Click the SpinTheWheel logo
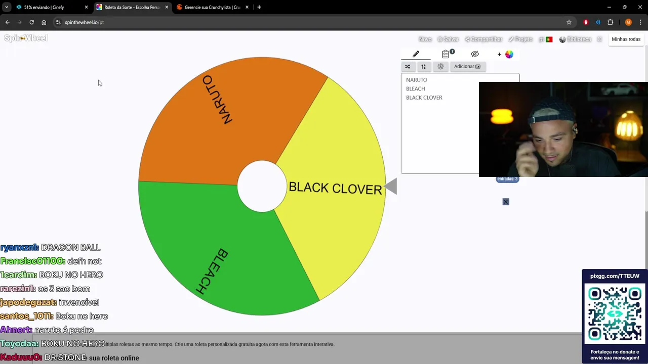648x364 pixels. [26, 38]
